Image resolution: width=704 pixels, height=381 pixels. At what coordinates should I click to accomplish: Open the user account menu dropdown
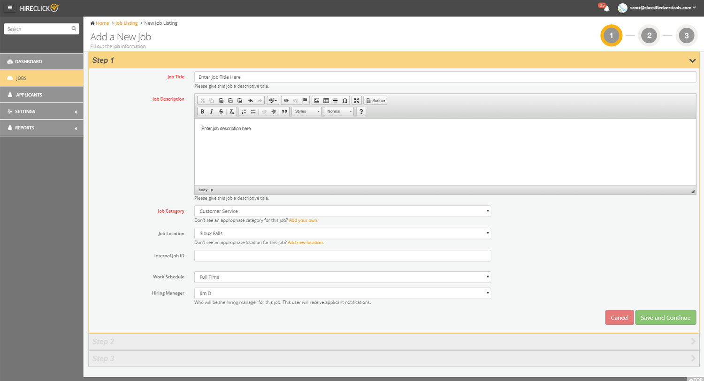(663, 7)
